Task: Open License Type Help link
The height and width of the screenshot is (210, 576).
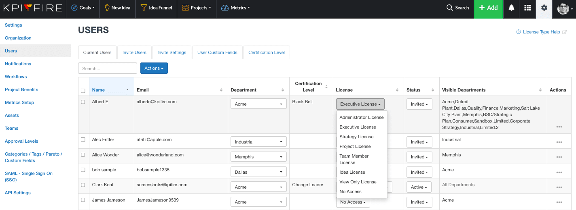Action: tap(541, 32)
